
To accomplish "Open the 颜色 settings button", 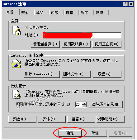I will point(22,119).
